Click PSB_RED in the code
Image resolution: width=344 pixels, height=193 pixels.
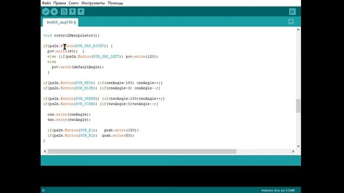[83, 83]
